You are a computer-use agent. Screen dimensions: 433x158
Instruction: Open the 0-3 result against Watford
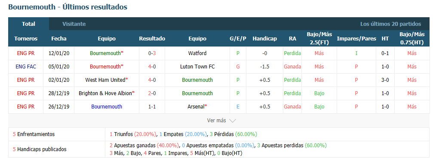pyautogui.click(x=152, y=53)
